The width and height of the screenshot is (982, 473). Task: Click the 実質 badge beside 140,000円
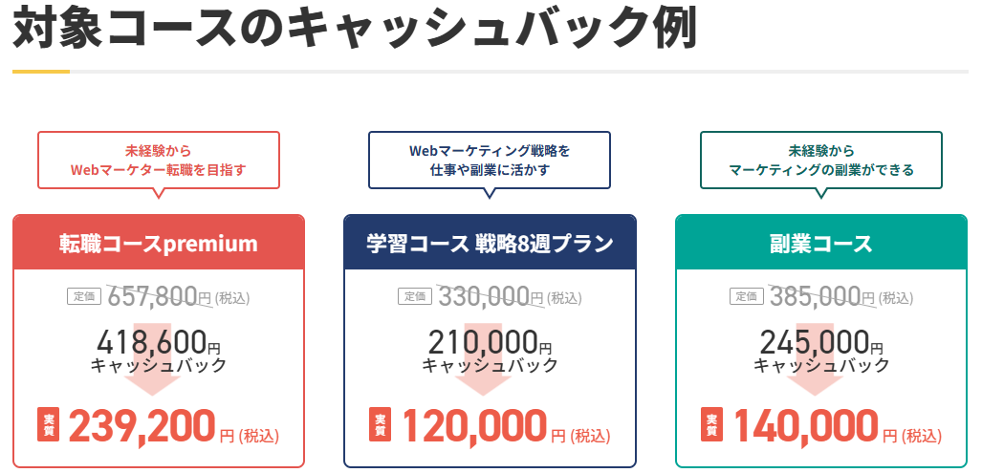pyautogui.click(x=711, y=425)
